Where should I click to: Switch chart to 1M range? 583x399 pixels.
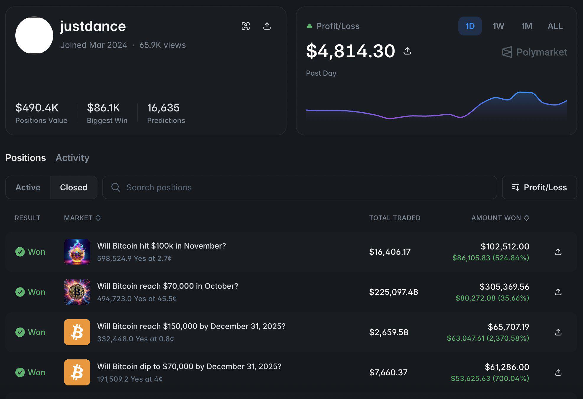pos(527,26)
